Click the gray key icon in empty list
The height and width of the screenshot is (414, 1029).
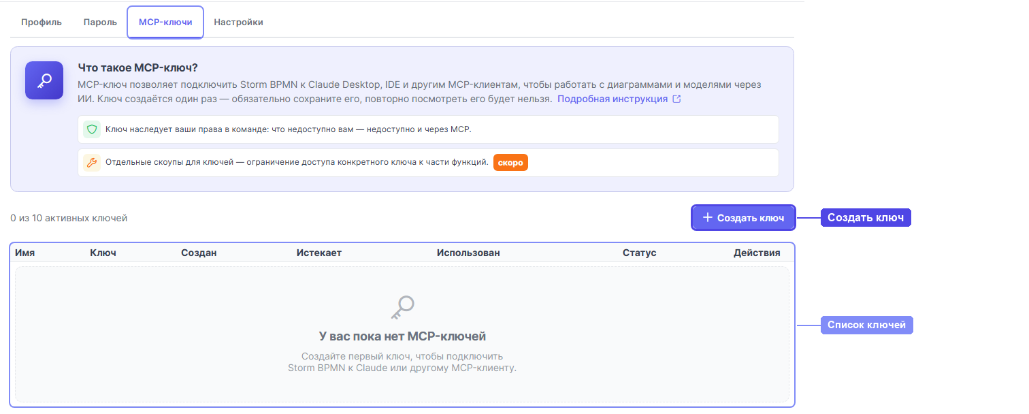point(402,308)
